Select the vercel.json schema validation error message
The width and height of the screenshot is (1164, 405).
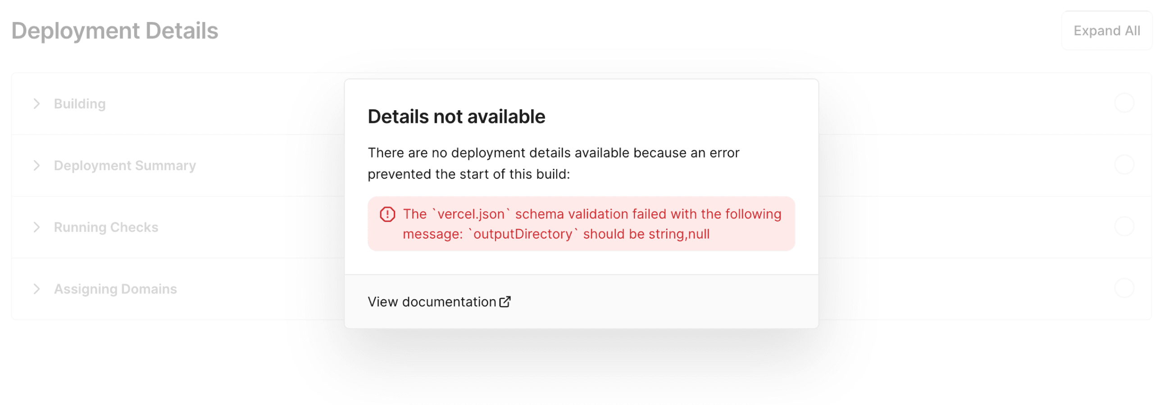[591, 224]
